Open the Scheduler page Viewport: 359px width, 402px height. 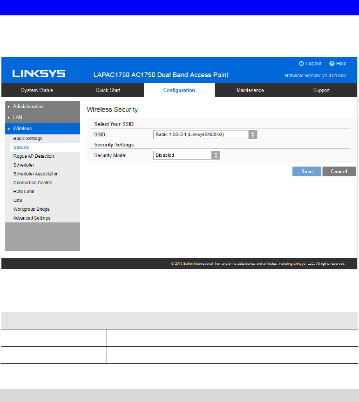click(x=24, y=165)
